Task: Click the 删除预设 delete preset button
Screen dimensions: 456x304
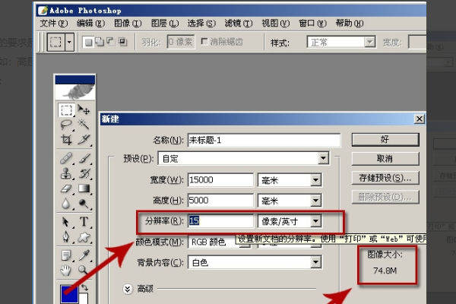Action: (x=385, y=198)
